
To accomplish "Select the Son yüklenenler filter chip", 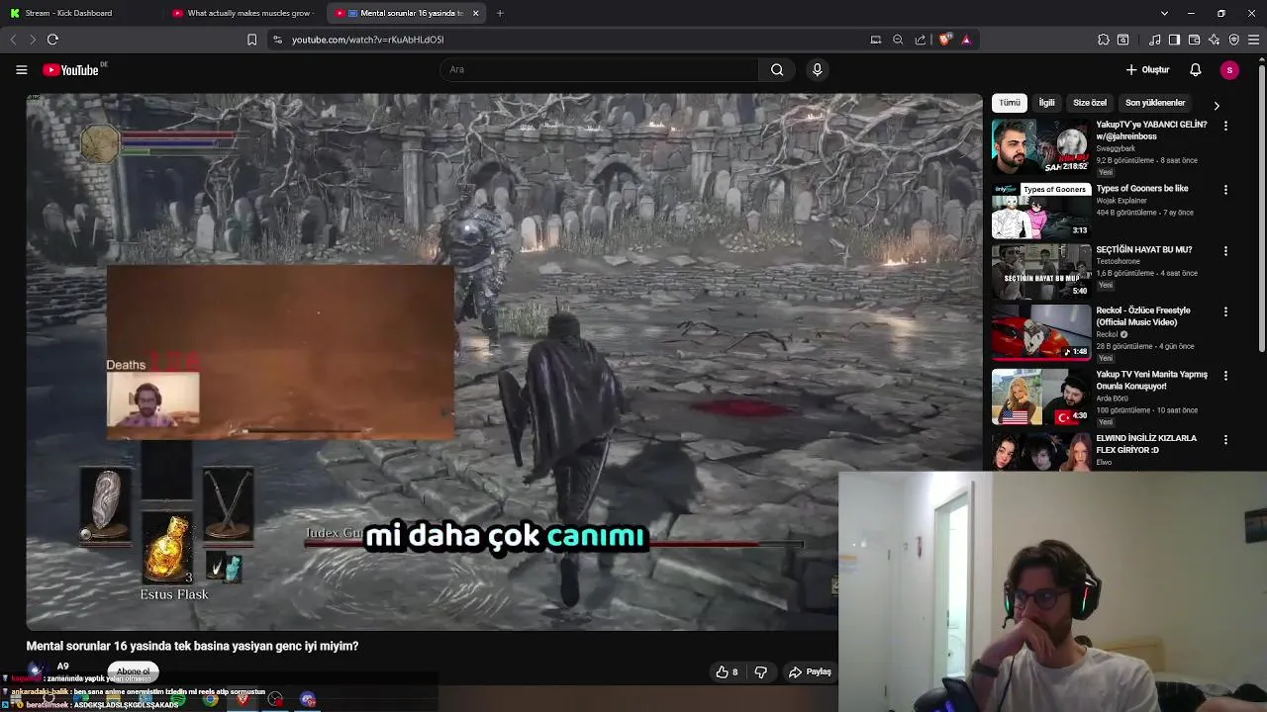I will click(1155, 103).
